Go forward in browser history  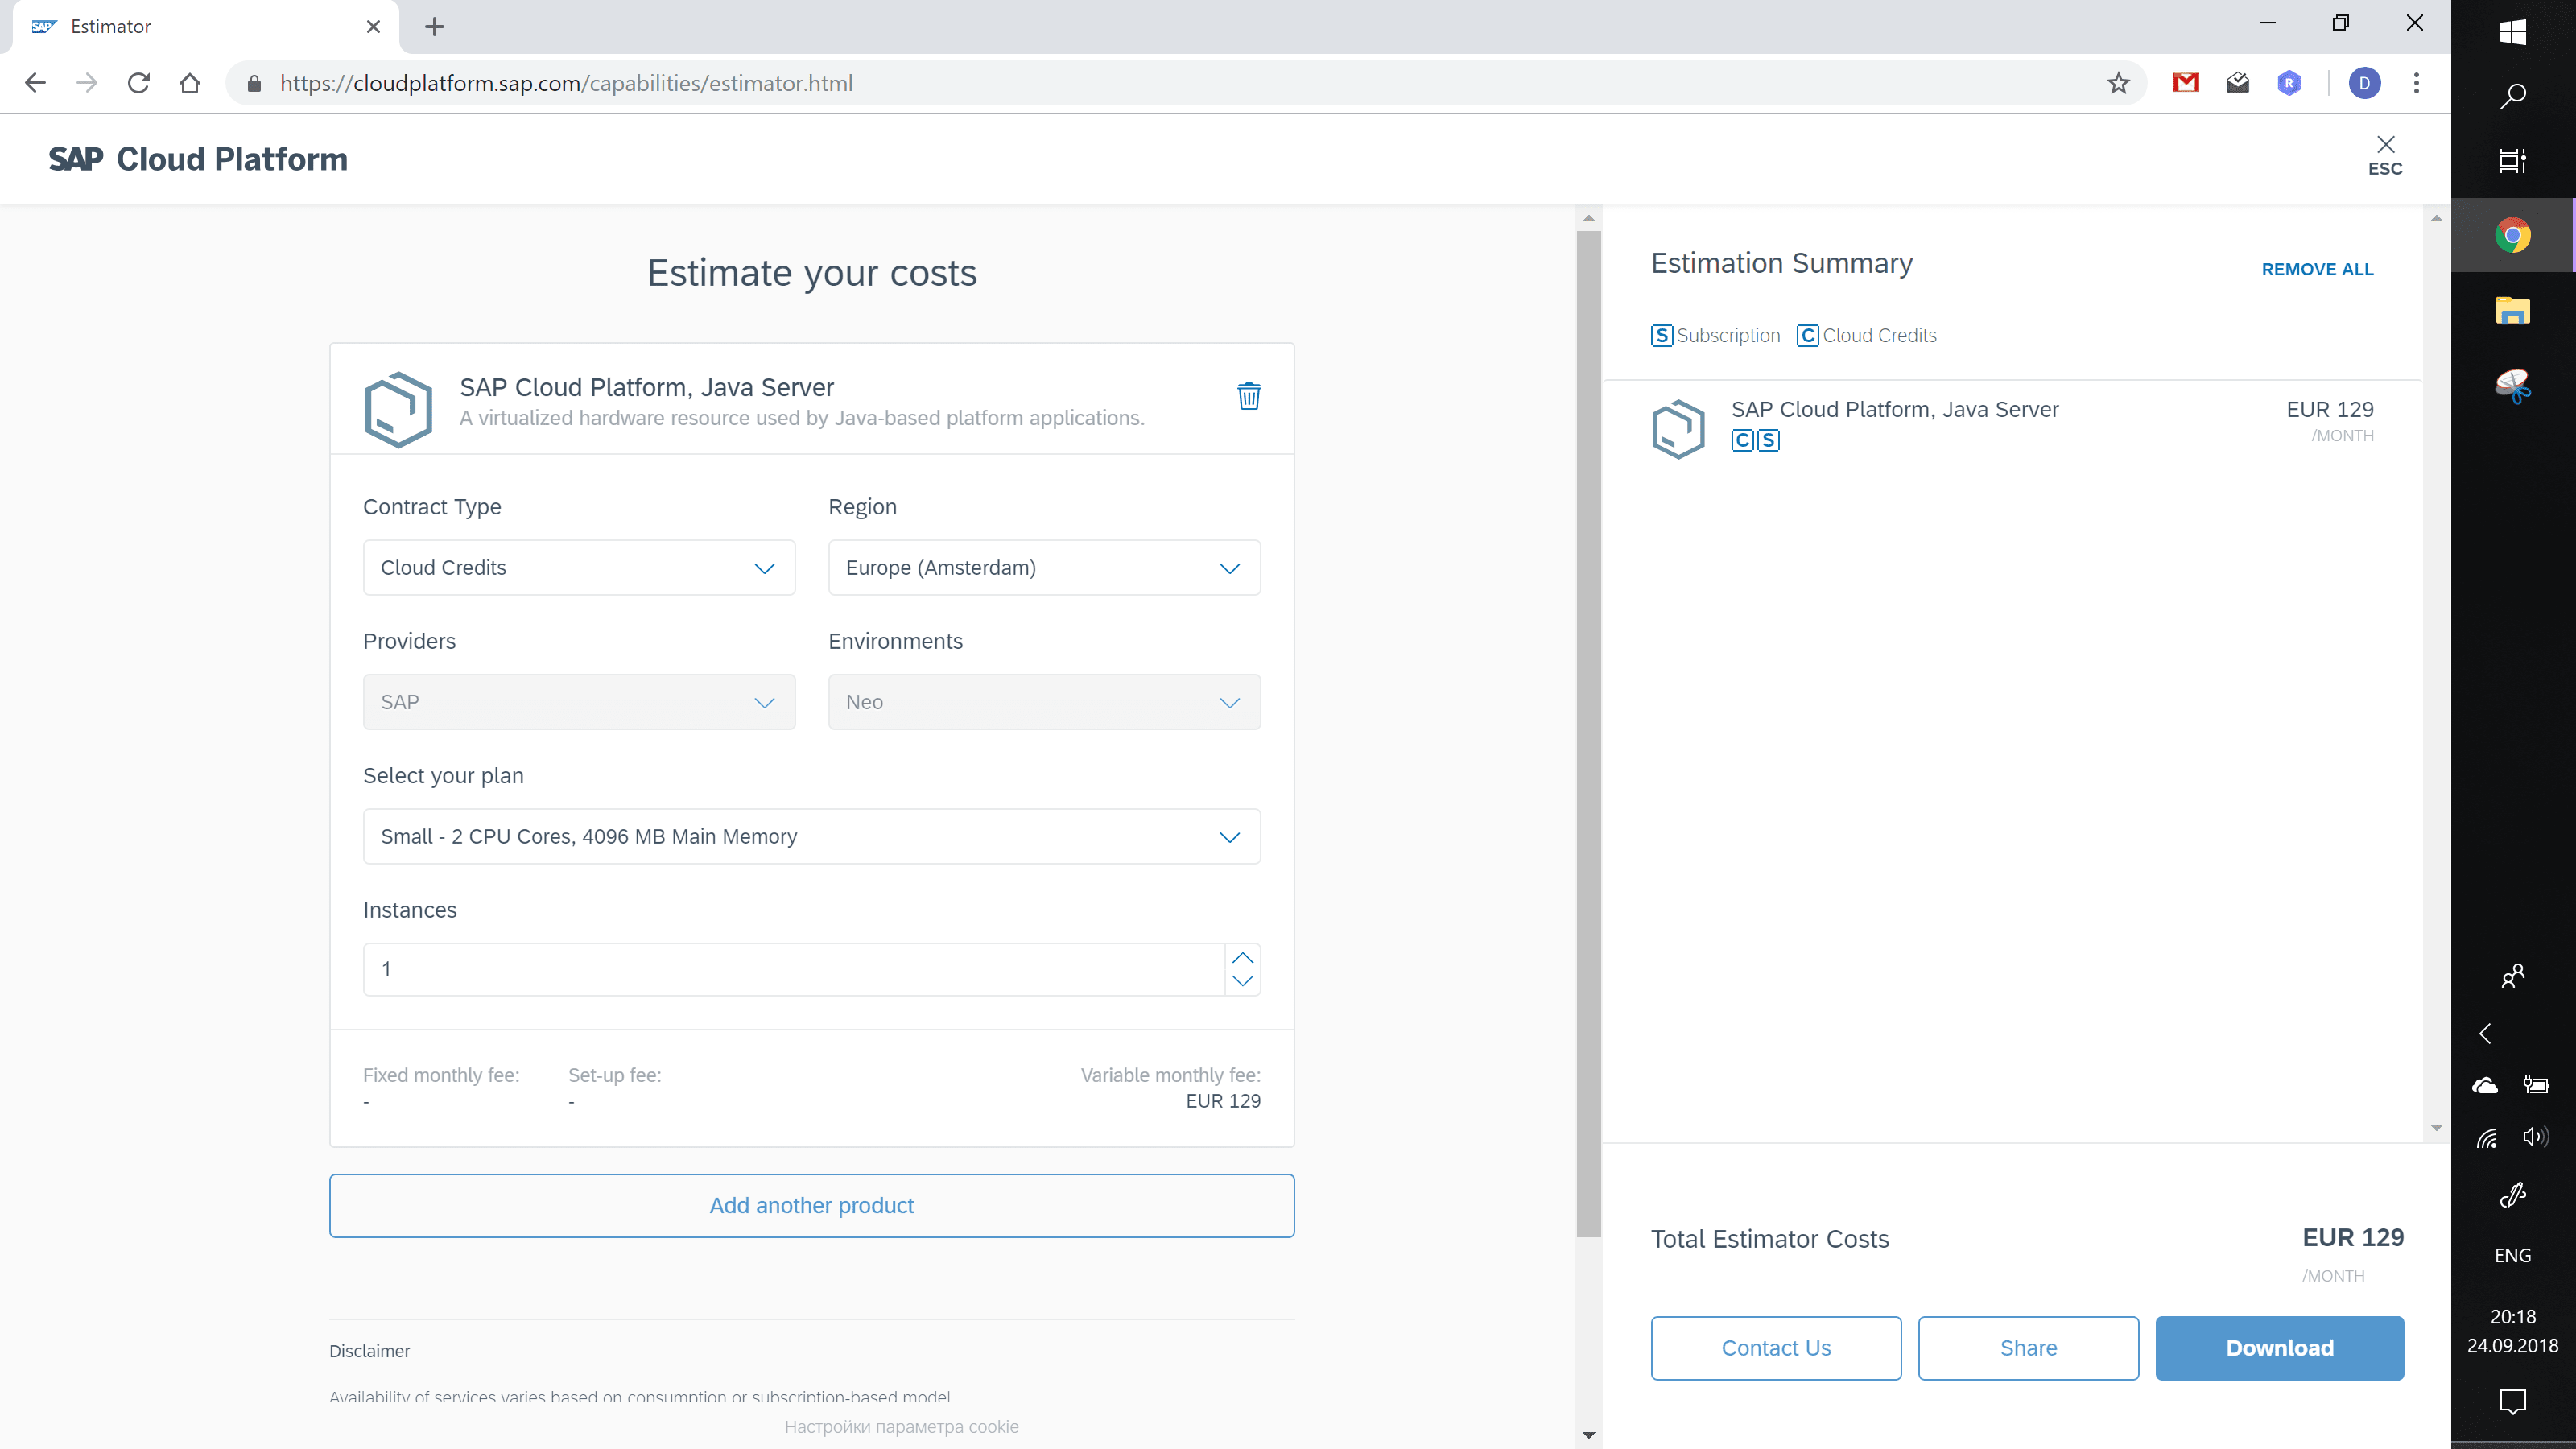(x=87, y=83)
